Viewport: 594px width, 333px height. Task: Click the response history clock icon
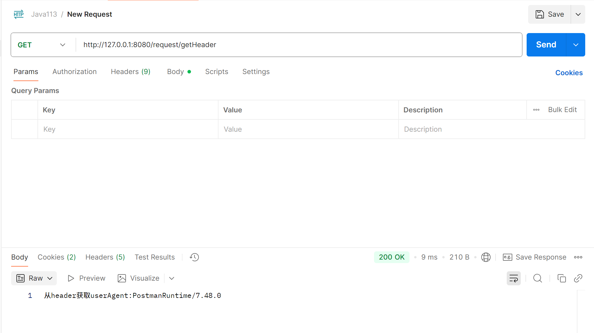coord(194,257)
